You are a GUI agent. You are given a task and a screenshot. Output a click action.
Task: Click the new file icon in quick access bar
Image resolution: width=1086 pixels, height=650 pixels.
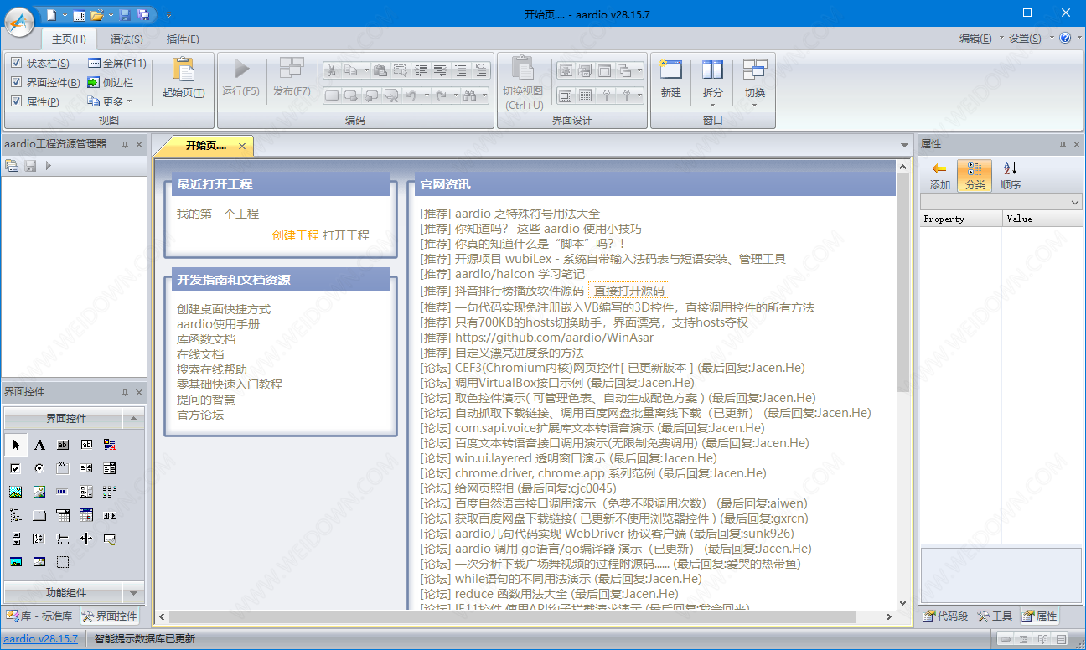click(x=51, y=15)
